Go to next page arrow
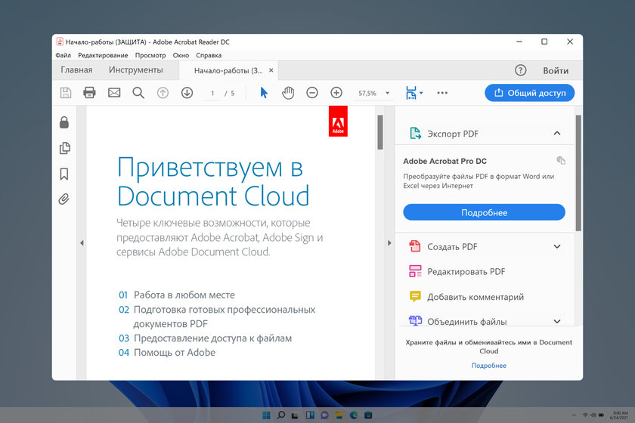 pos(187,93)
